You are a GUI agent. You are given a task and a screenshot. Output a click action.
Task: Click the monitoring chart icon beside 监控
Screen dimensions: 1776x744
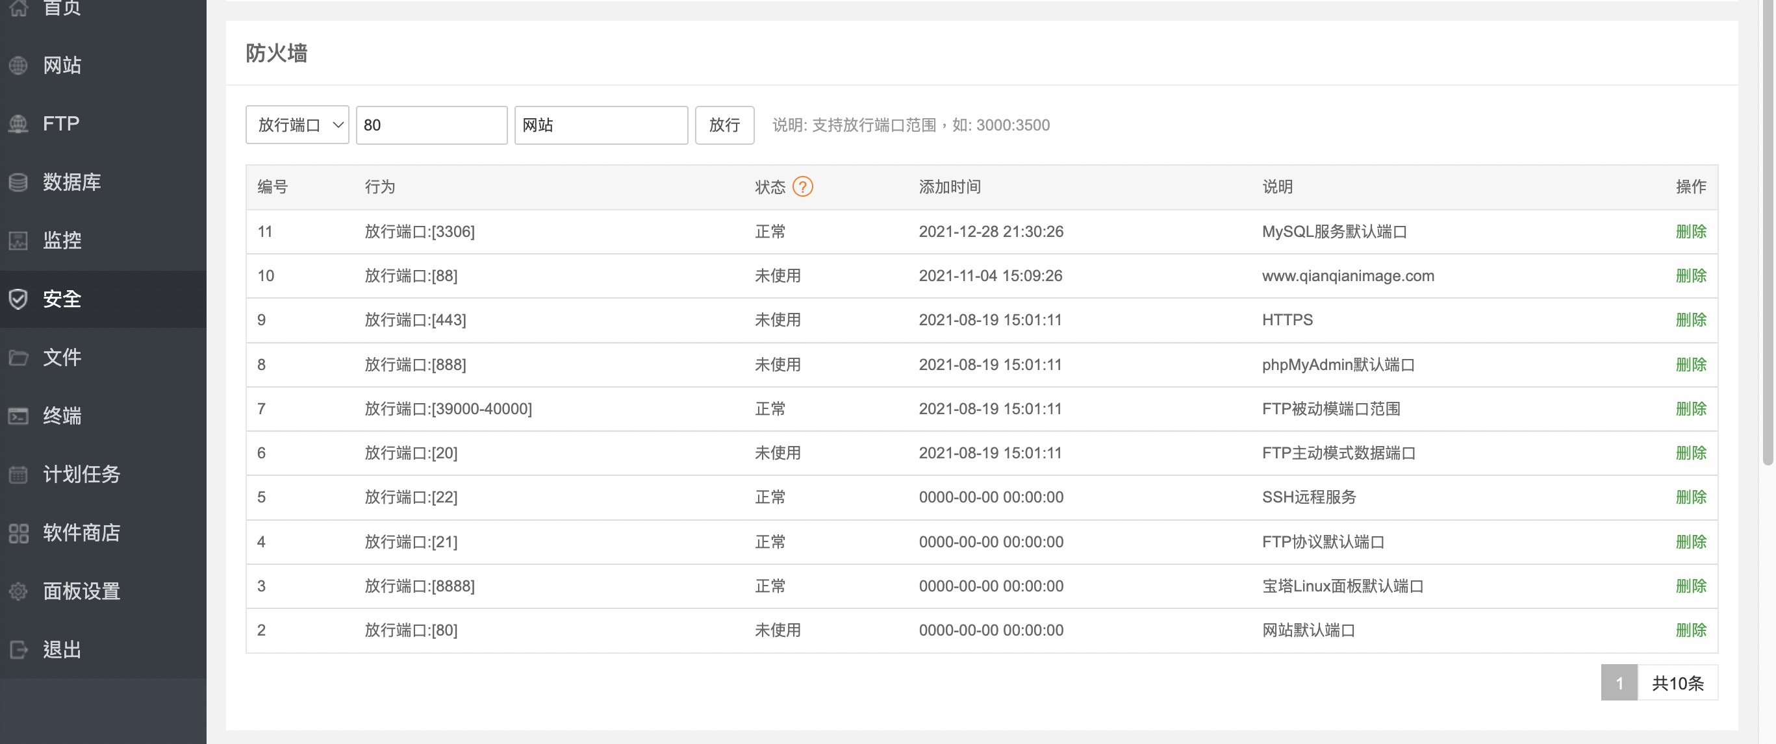[x=19, y=240]
